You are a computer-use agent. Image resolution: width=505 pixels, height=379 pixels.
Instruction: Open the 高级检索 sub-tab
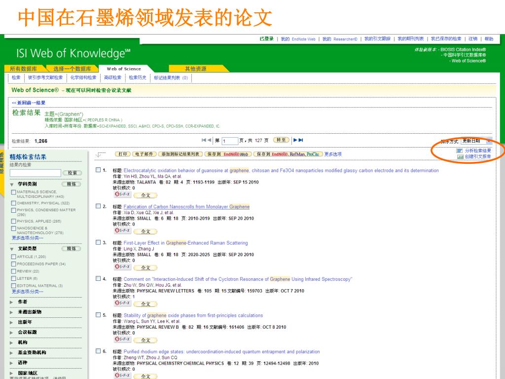[x=113, y=77]
